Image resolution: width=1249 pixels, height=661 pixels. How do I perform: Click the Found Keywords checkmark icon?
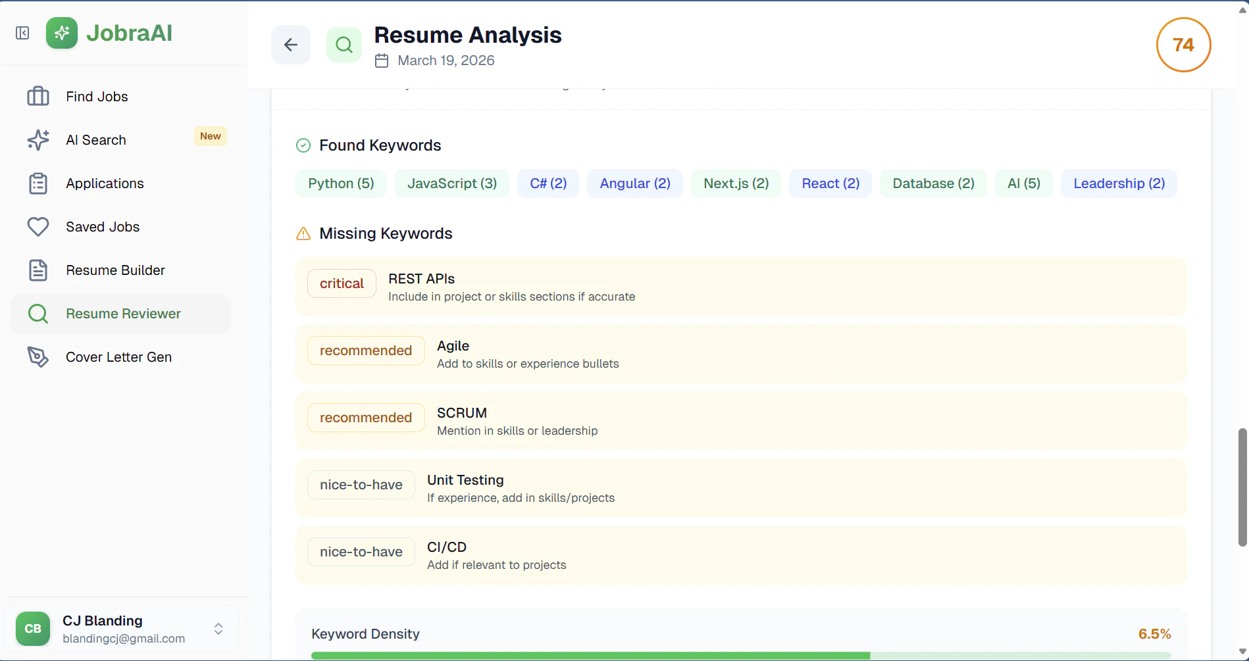click(x=303, y=145)
